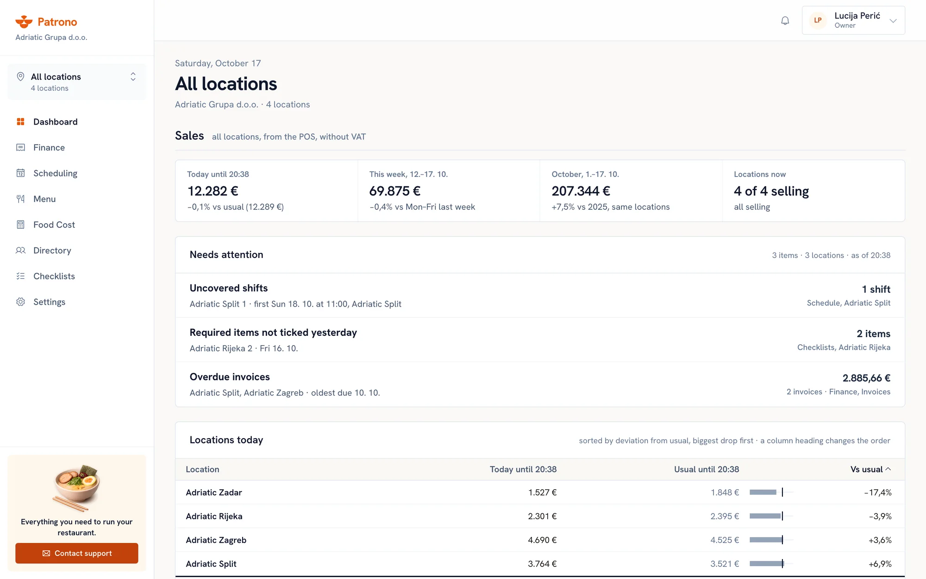Sort by Today until 20:38 column heading
Image resolution: width=926 pixels, height=579 pixels.
click(523, 469)
